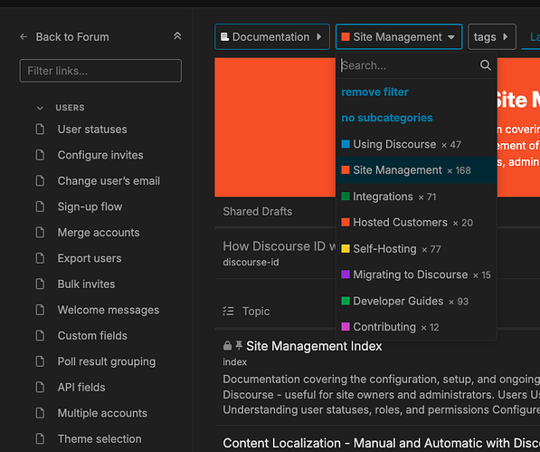Viewport: 540px width, 452px height.
Task: Select Using Discourse category option
Action: [416, 144]
